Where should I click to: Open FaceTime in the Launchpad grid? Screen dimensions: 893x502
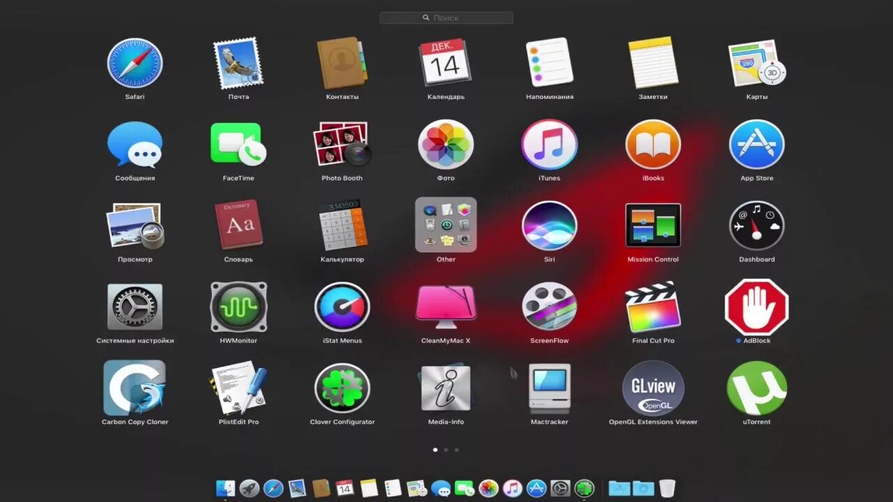coord(238,145)
